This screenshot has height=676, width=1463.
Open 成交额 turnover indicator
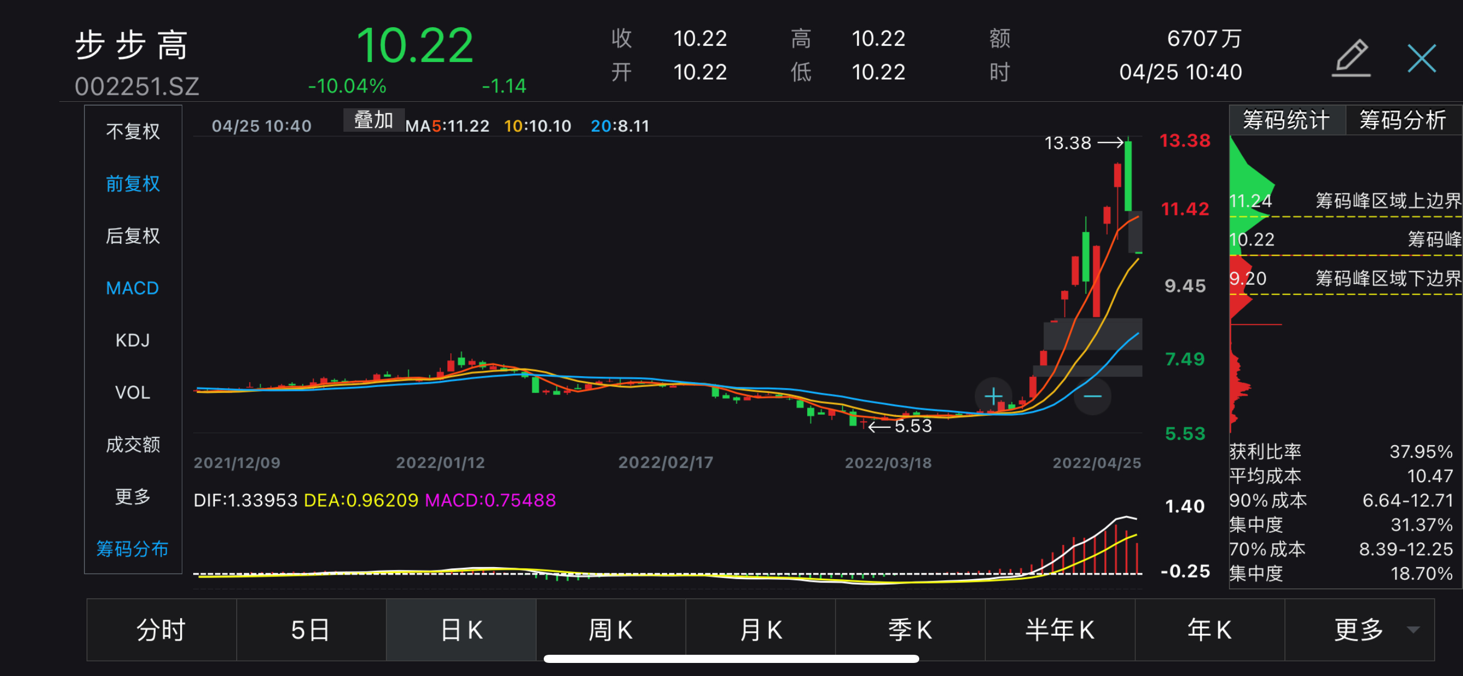click(x=134, y=444)
